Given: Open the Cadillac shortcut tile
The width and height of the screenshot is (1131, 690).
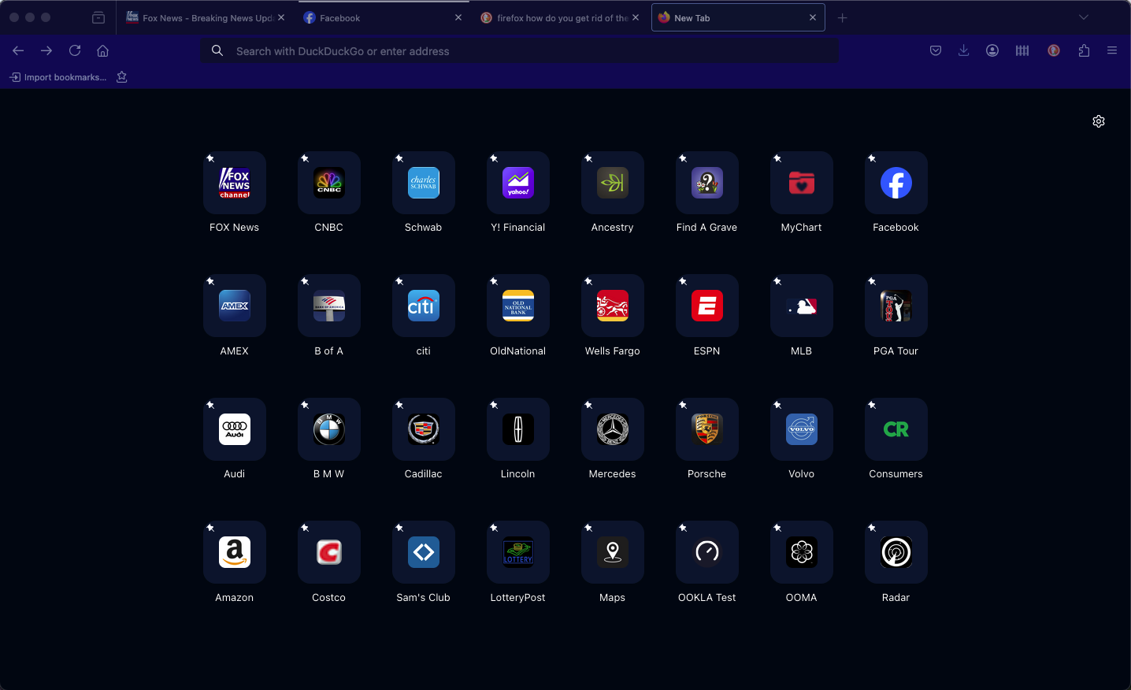Looking at the screenshot, I should click(424, 429).
